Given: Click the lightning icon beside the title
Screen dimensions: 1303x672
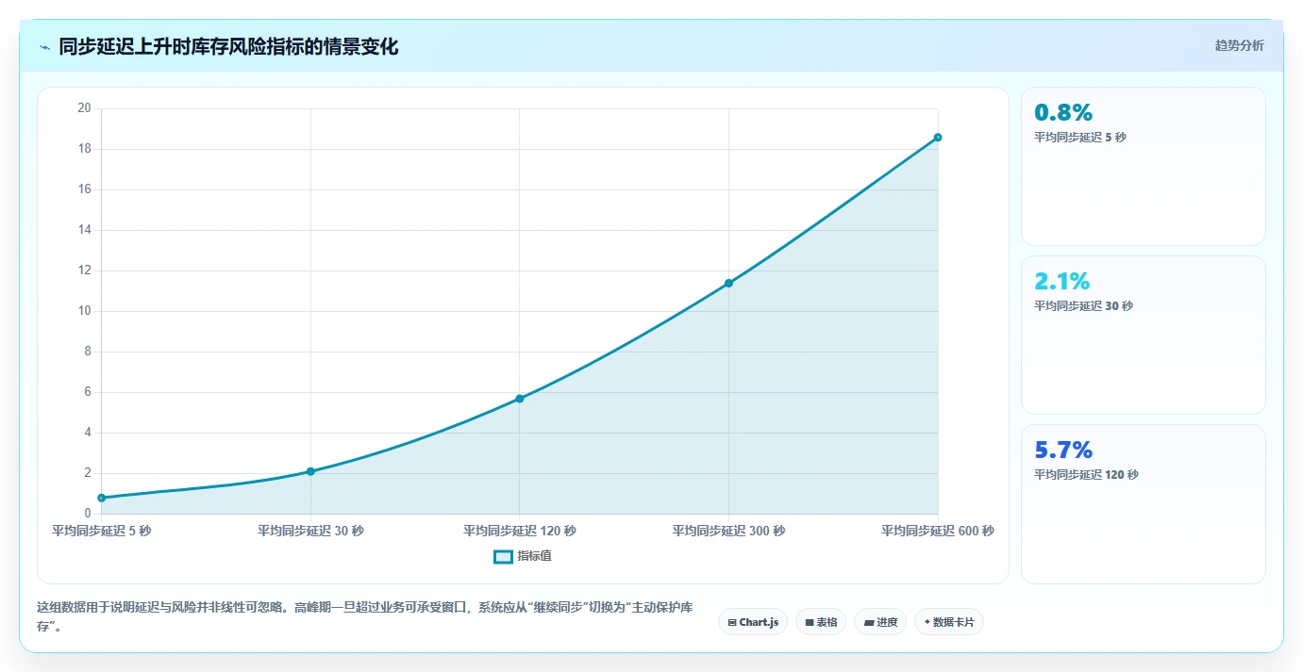Looking at the screenshot, I should [x=44, y=47].
